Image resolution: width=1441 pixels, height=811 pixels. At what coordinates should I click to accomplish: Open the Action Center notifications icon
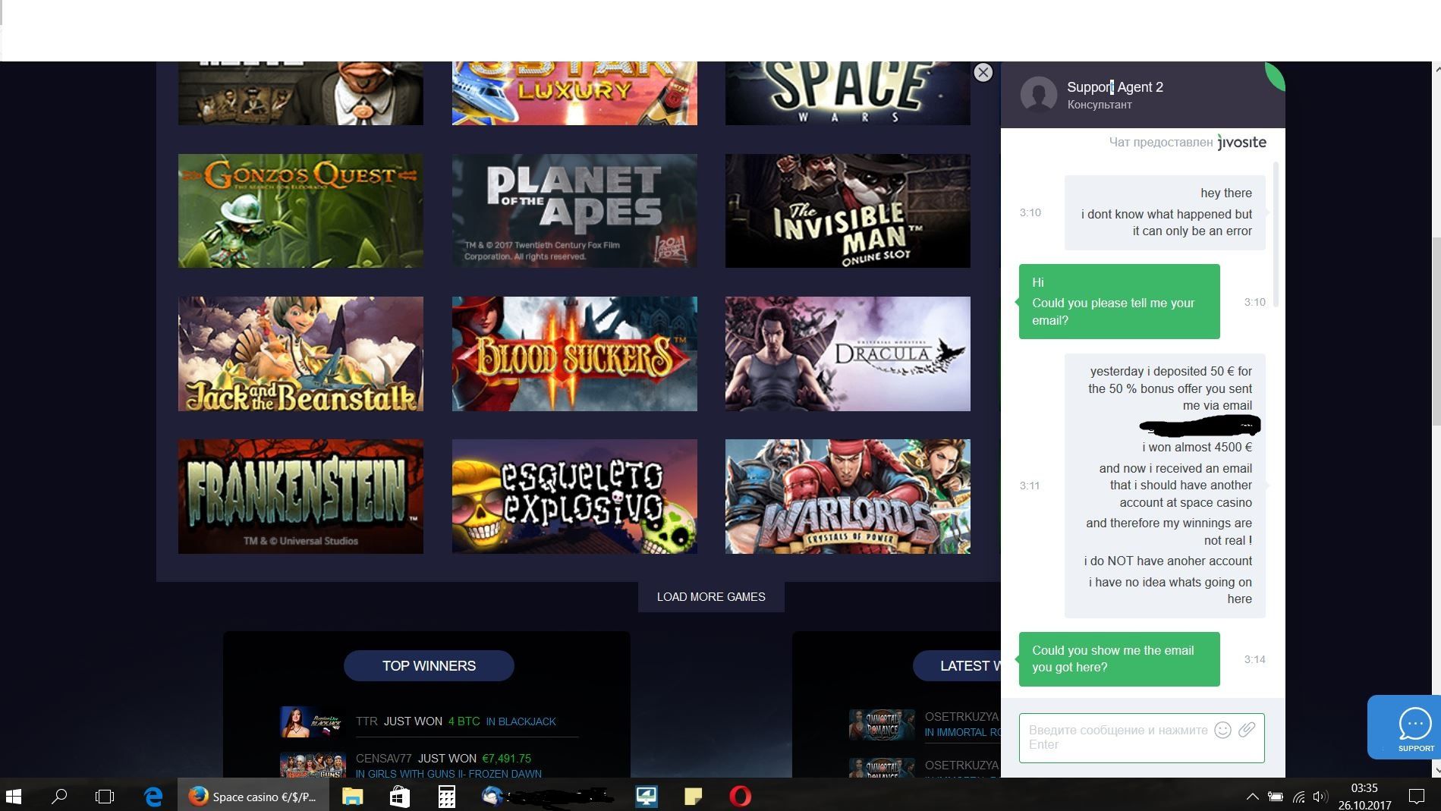click(1416, 797)
